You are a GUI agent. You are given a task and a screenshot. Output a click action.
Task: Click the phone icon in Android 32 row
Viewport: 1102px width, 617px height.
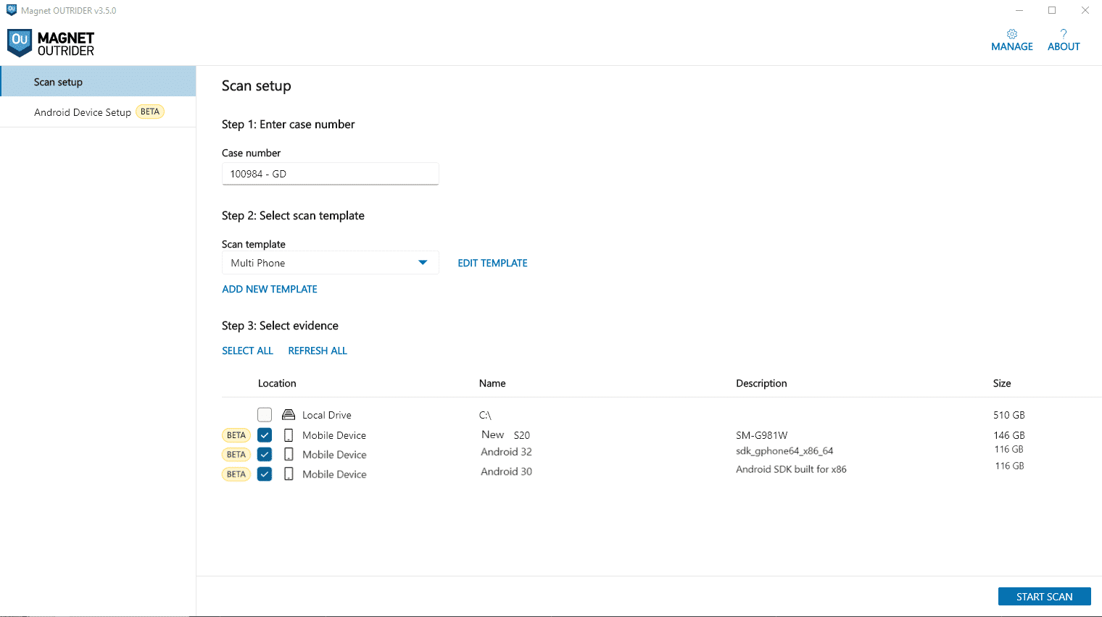(289, 455)
